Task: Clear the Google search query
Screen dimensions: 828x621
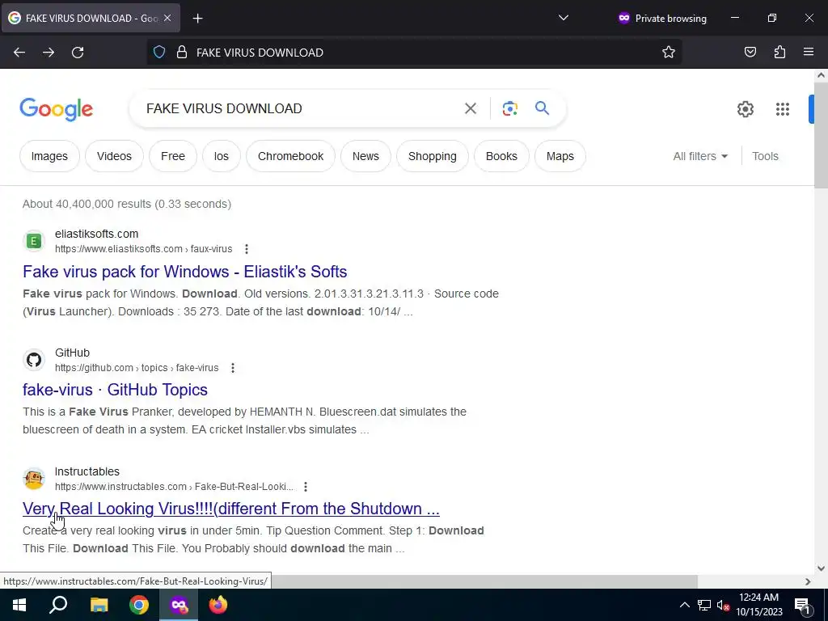Action: [471, 108]
